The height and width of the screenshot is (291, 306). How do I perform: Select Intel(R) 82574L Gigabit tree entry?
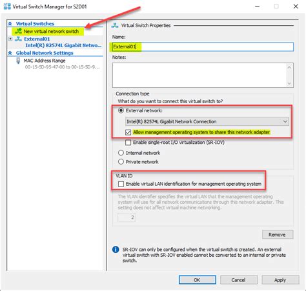click(63, 45)
